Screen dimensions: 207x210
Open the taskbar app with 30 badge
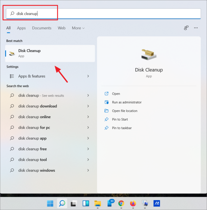(111, 203)
